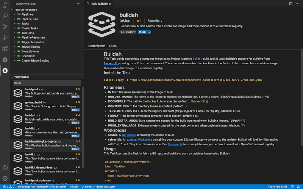
Task: Follow the Dockerfiles hyperlink
Action: click(x=112, y=63)
